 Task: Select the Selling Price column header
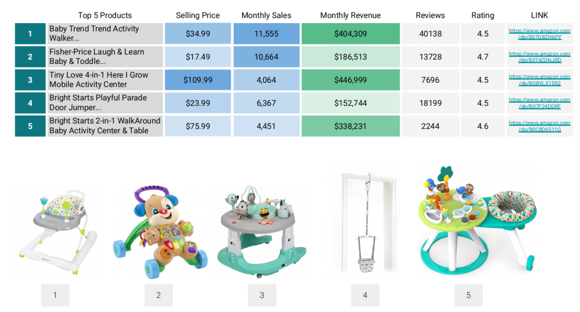(x=198, y=15)
